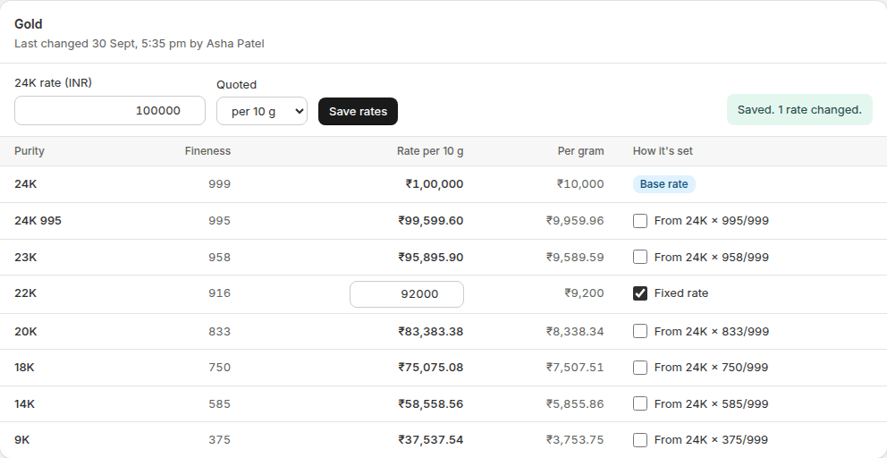This screenshot has width=887, height=458.
Task: Click the ₹9,200 per gram value
Action: pos(584,293)
